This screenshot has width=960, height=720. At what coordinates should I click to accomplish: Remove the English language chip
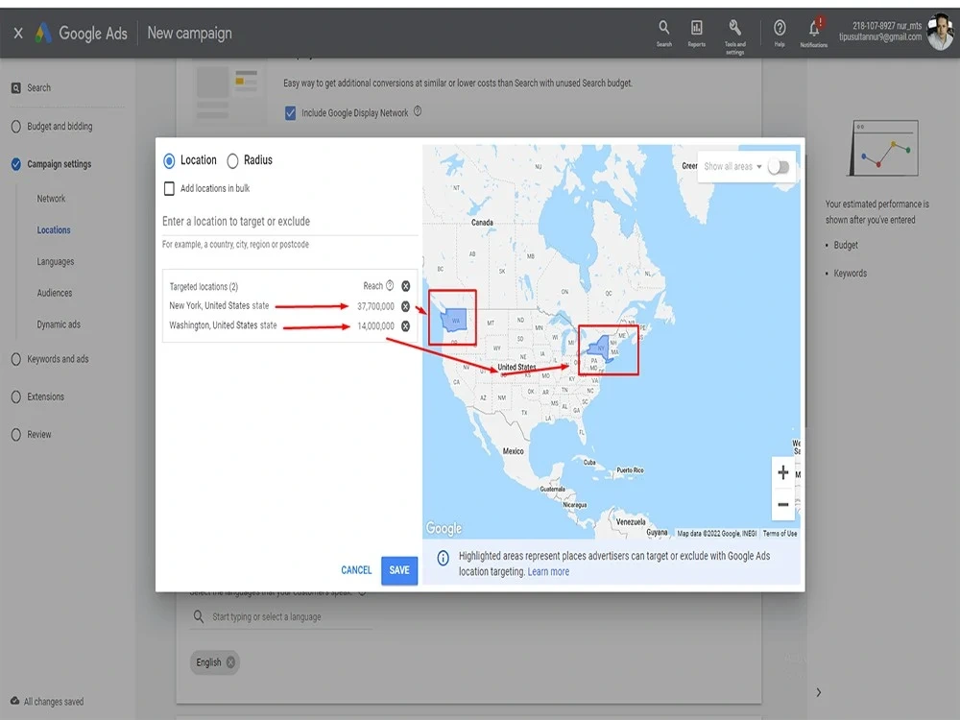230,661
